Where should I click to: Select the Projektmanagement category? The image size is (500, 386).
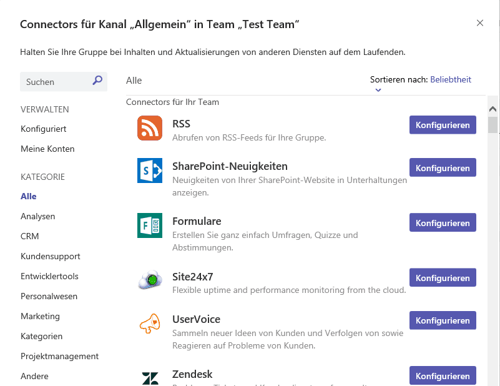[x=59, y=356]
